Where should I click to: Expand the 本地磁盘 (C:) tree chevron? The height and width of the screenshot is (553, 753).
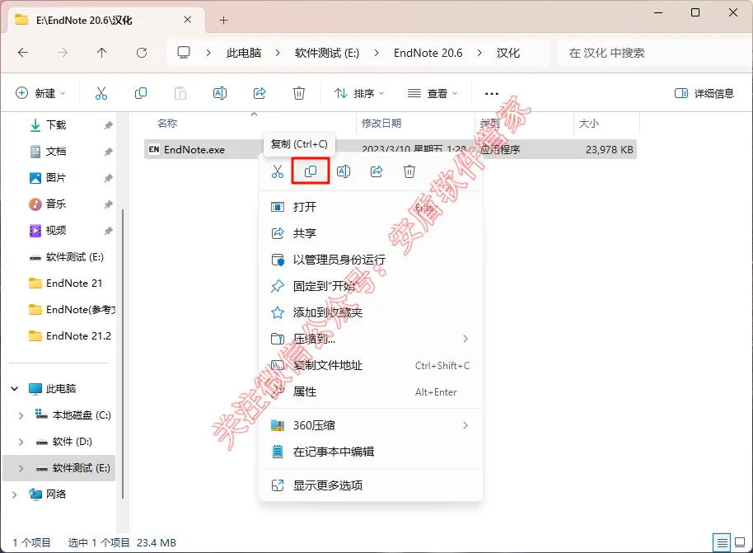[21, 415]
